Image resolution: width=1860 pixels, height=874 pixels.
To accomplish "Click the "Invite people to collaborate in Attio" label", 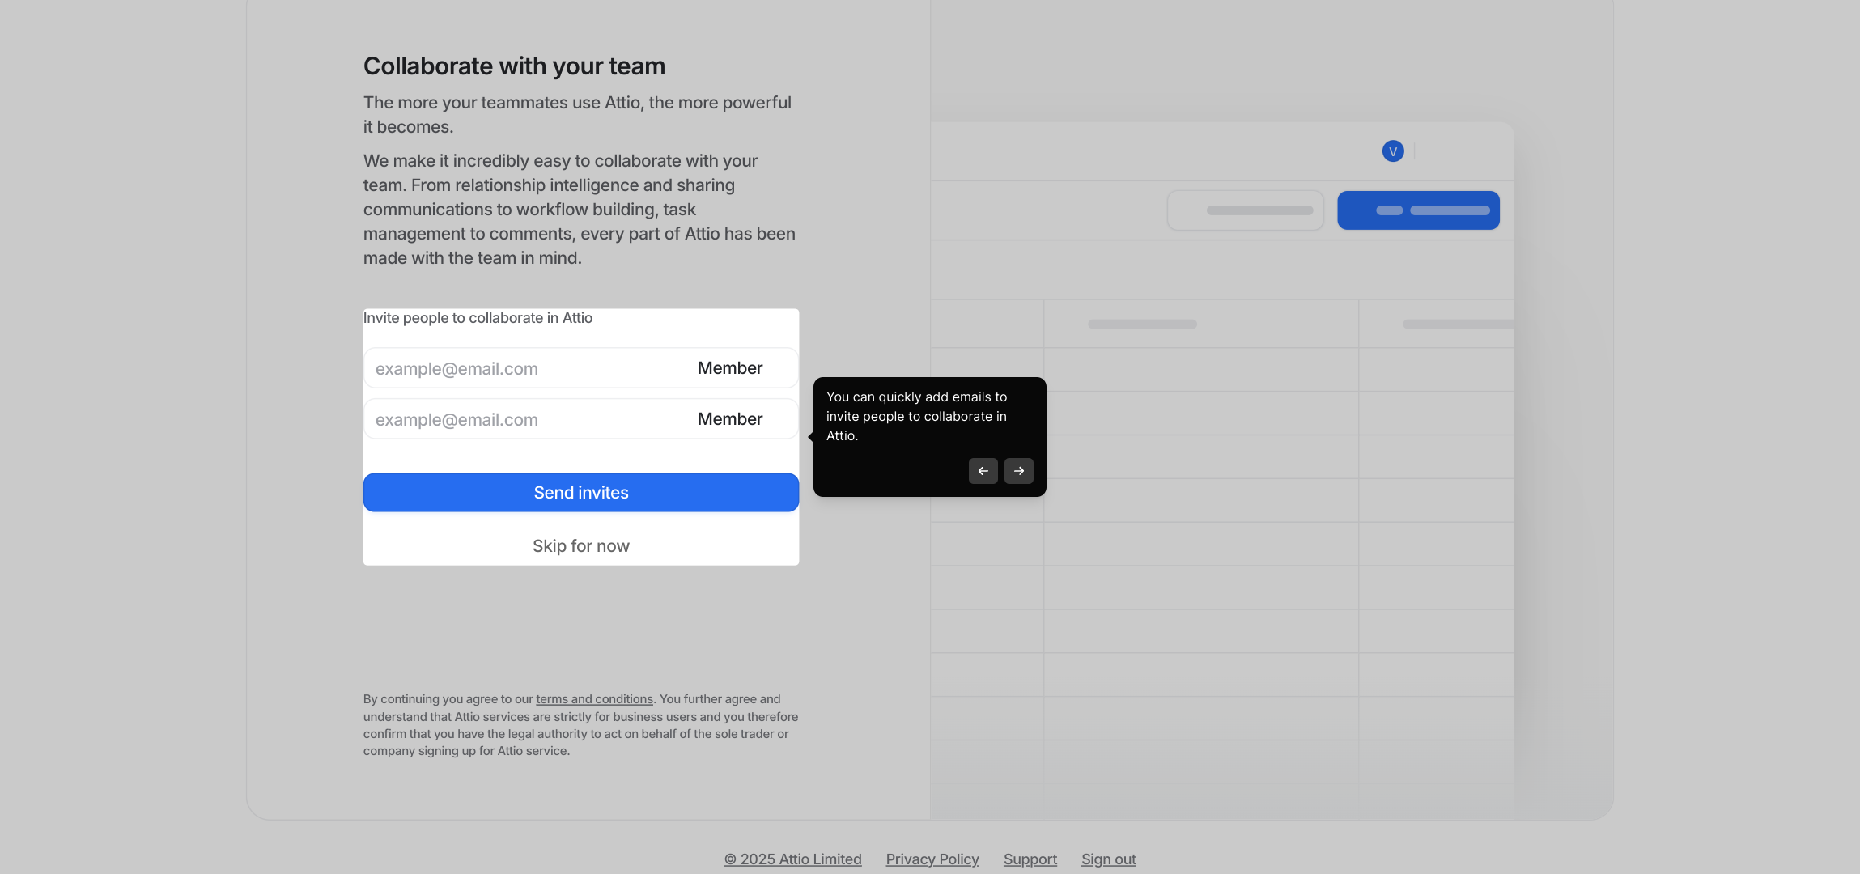I will [x=478, y=318].
